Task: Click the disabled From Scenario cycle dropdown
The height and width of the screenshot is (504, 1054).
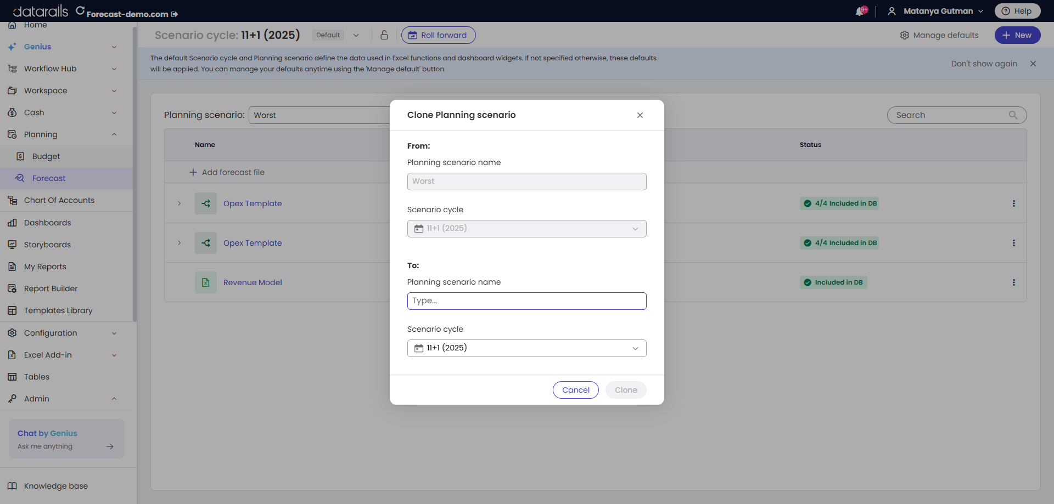Action: (x=527, y=229)
